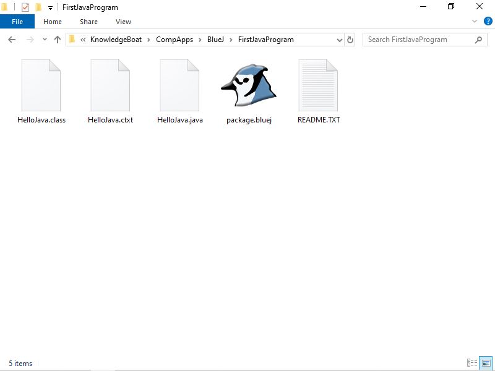Click the HelloJava.class file name
This screenshot has width=495, height=371.
coord(41,120)
